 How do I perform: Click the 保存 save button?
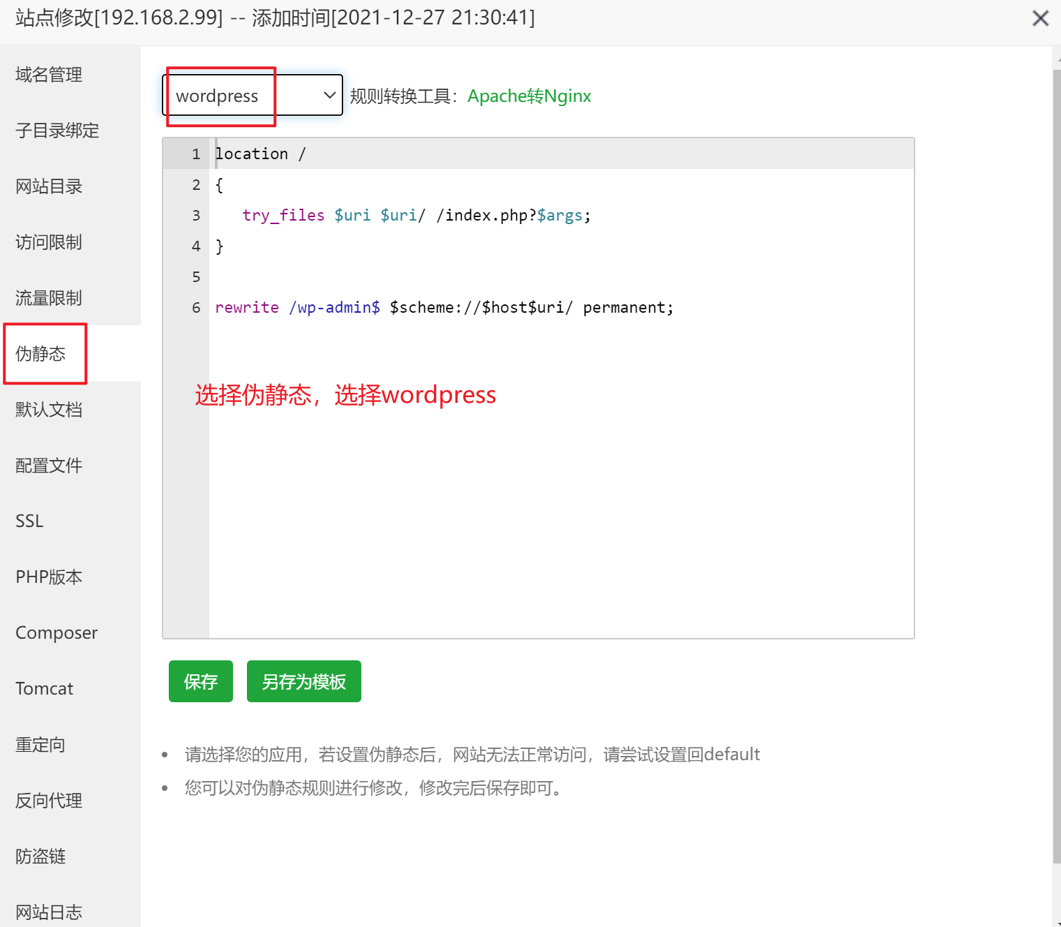pyautogui.click(x=201, y=681)
